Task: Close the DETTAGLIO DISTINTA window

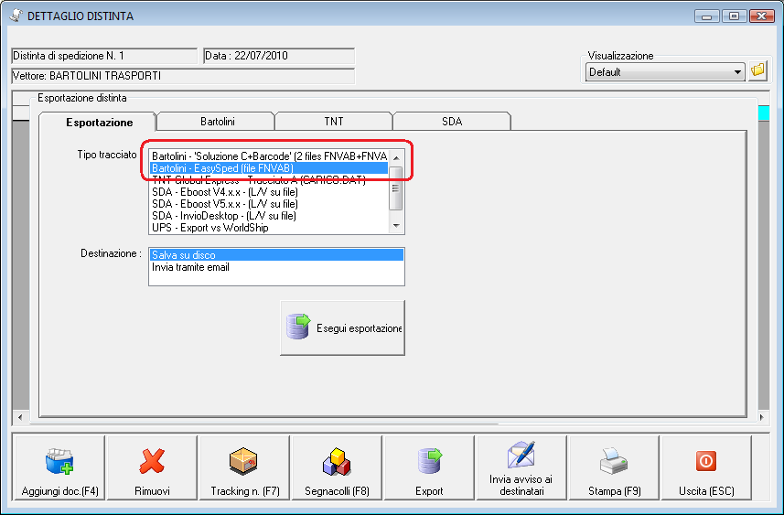Action: pos(761,16)
